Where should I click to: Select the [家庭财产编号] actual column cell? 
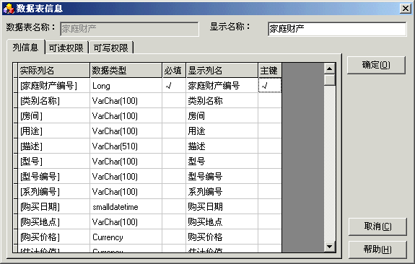(x=54, y=85)
